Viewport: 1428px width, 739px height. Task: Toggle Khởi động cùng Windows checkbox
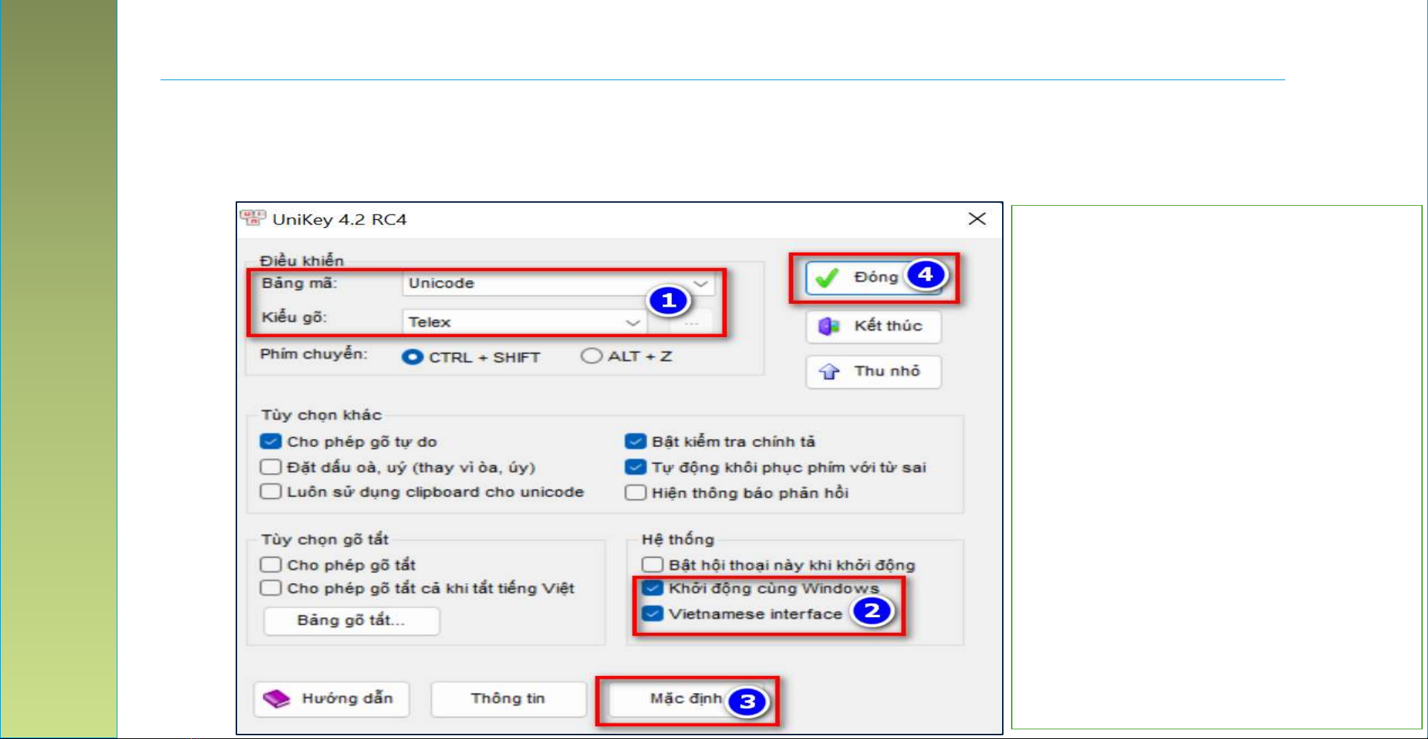pyautogui.click(x=652, y=588)
